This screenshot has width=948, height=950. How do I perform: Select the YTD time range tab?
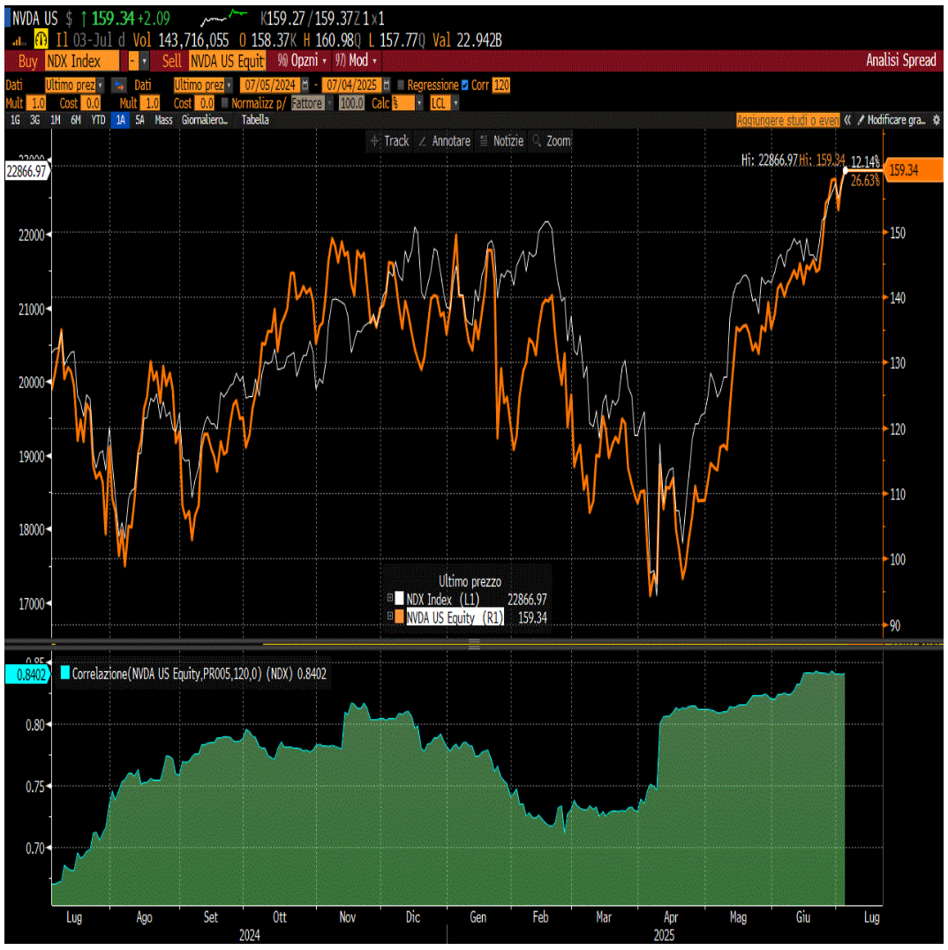tap(98, 120)
